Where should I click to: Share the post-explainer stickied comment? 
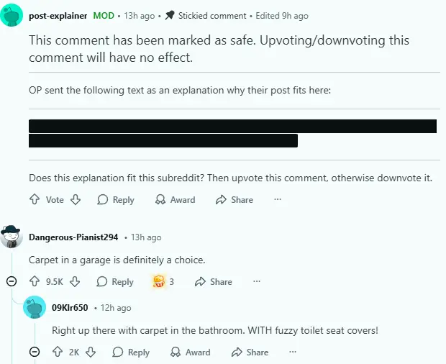click(235, 200)
